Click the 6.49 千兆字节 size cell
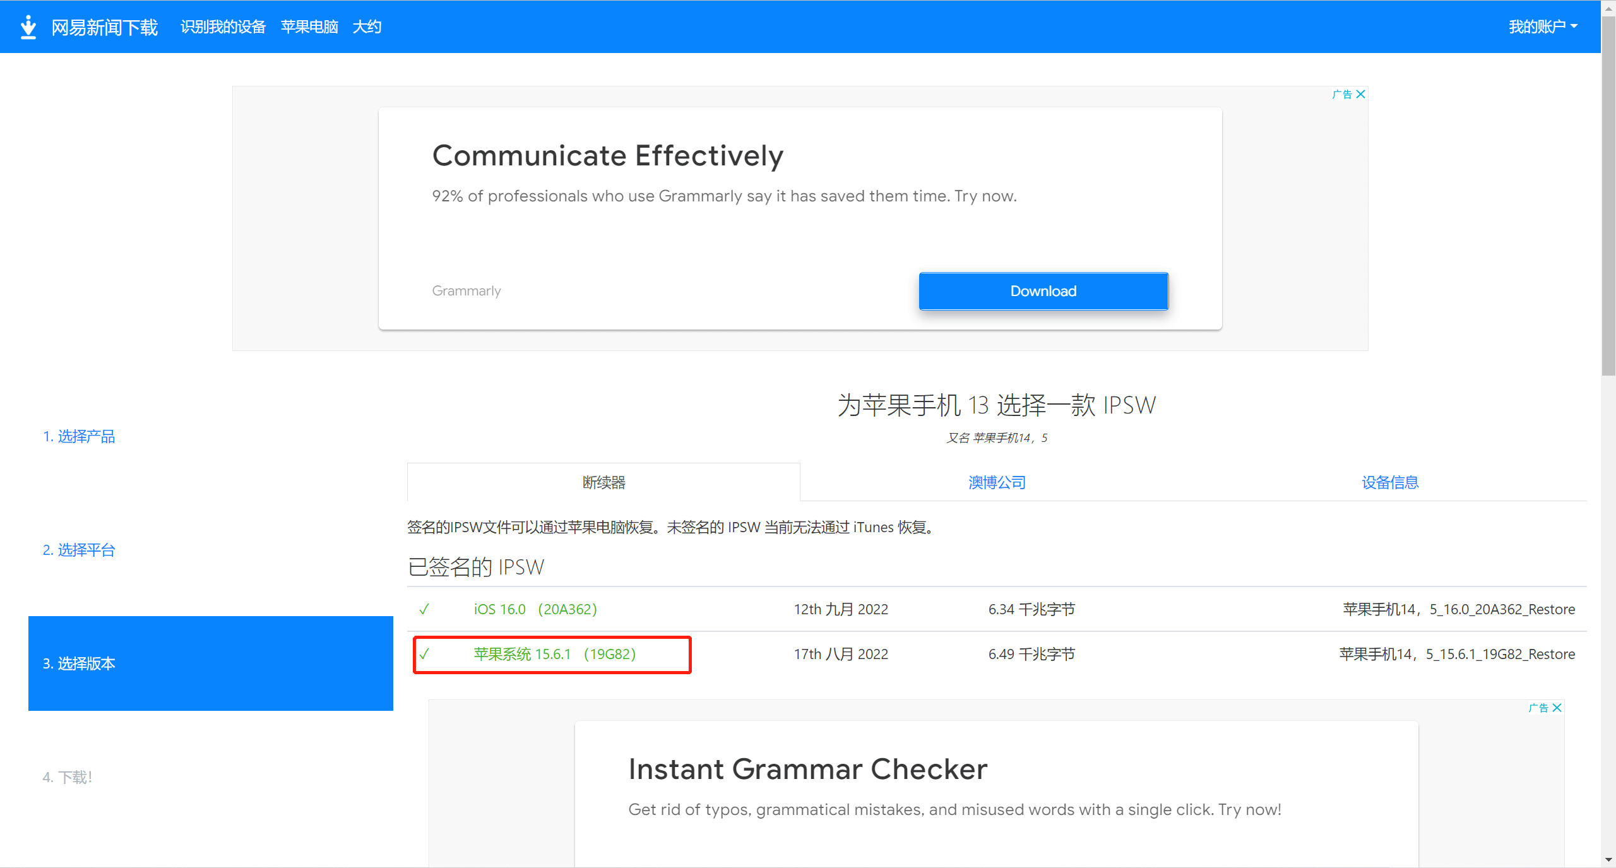 click(x=1031, y=654)
